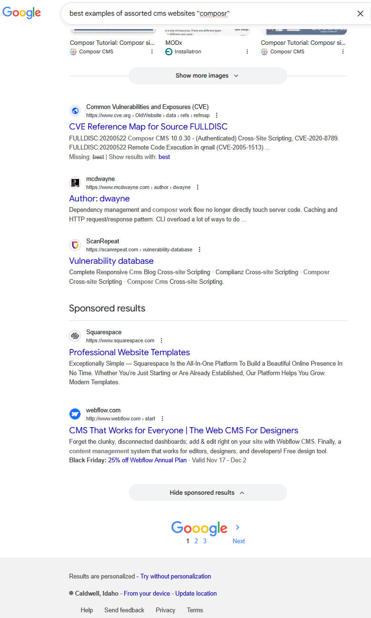Open the CVE Reference Map for Source FULLDISC result
This screenshot has width=371, height=618.
tap(148, 127)
